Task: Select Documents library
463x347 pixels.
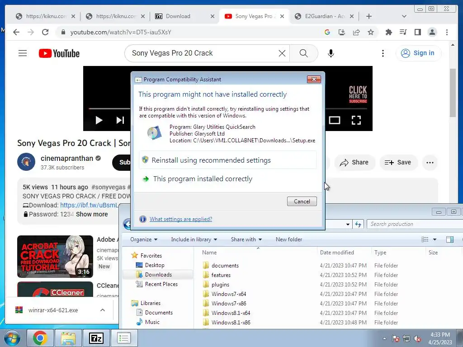Action: 159,313
